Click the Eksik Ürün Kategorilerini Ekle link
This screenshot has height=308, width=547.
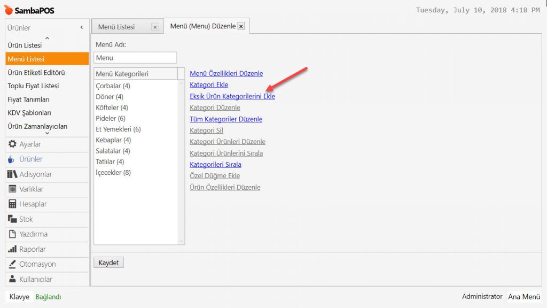pos(232,96)
